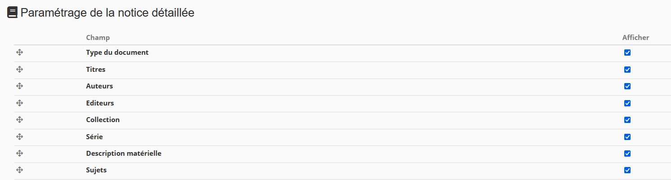Toggle Afficher checkbox for Série
The image size is (671, 180).
click(x=627, y=137)
